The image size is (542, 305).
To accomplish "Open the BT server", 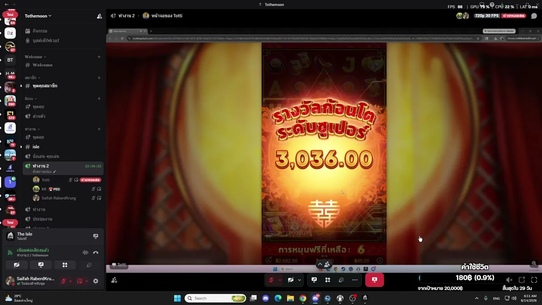I will click(10, 60).
